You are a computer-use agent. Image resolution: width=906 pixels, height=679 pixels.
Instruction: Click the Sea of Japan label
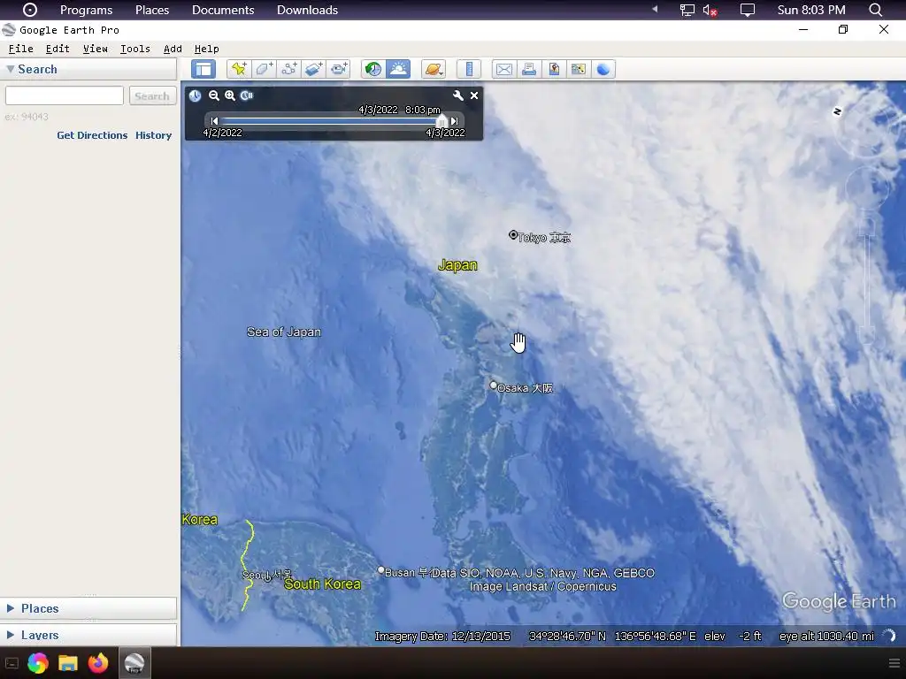[284, 332]
